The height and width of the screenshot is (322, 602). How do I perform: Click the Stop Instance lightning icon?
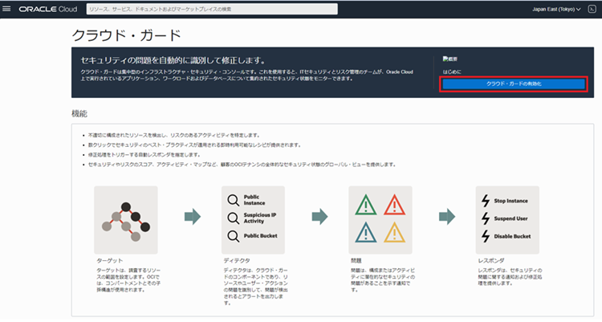point(486,201)
